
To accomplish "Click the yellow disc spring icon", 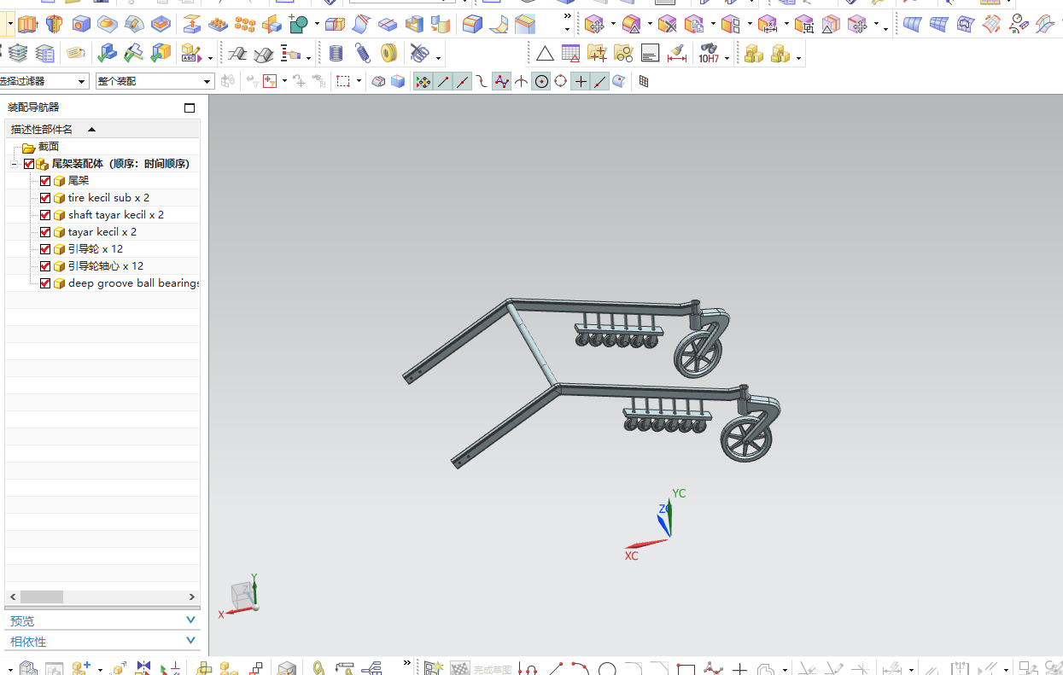I will pos(389,54).
